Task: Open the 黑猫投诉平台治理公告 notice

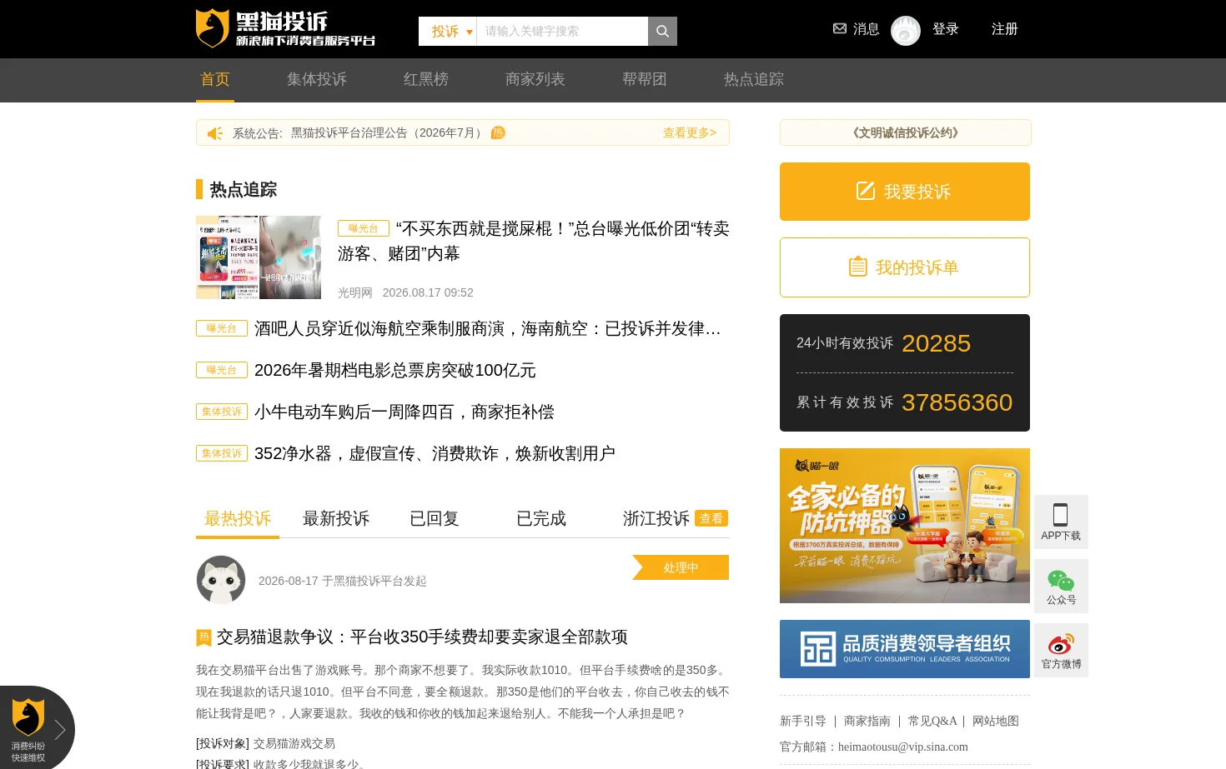Action: pyautogui.click(x=389, y=132)
